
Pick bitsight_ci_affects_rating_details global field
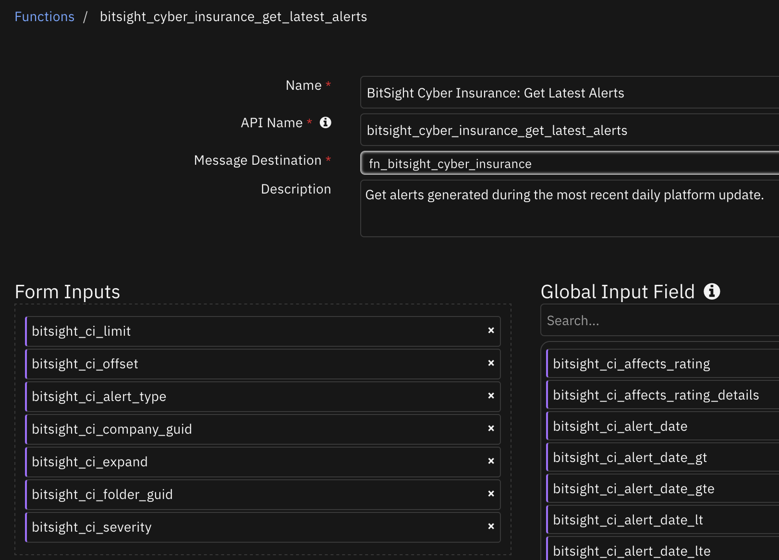[x=663, y=395]
